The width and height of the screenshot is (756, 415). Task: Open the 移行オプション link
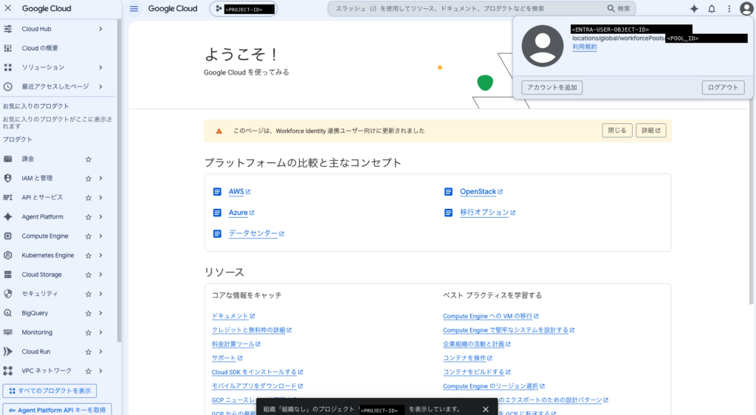[487, 213]
